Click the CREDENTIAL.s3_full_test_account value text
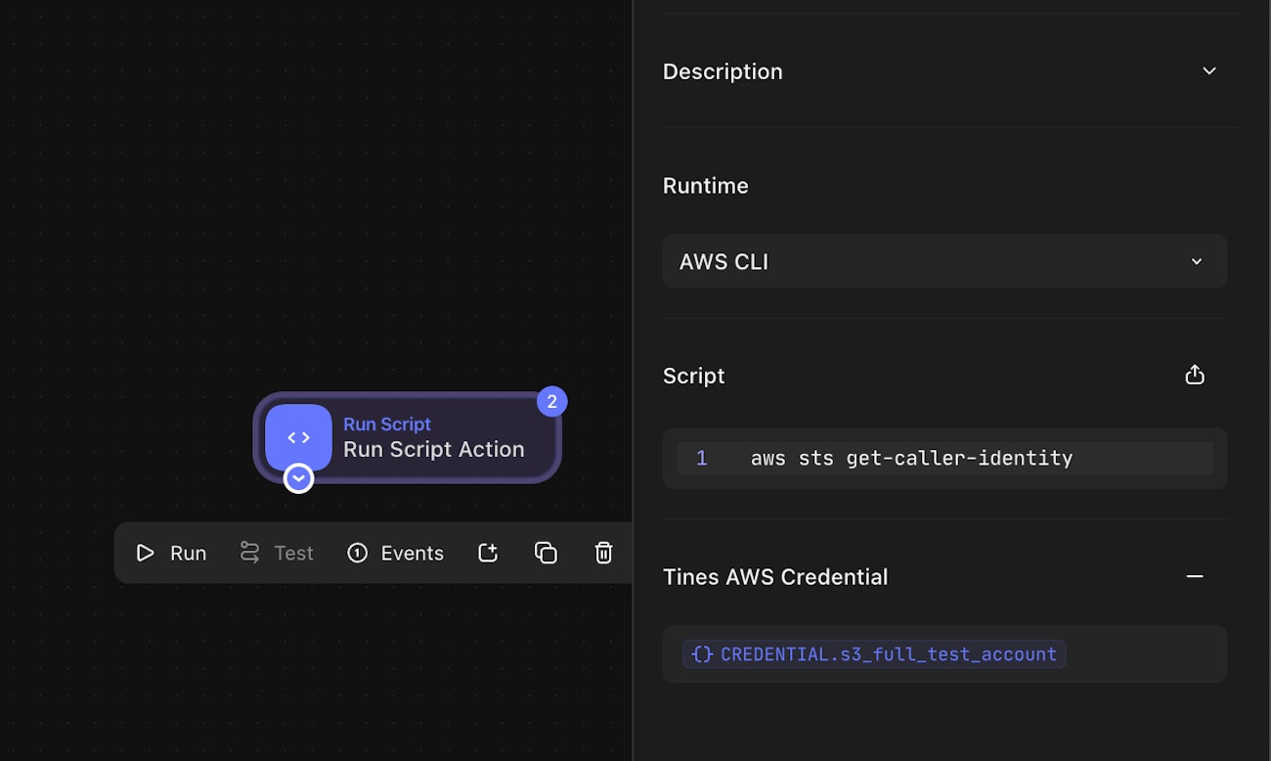The height and width of the screenshot is (761, 1271). pos(888,654)
